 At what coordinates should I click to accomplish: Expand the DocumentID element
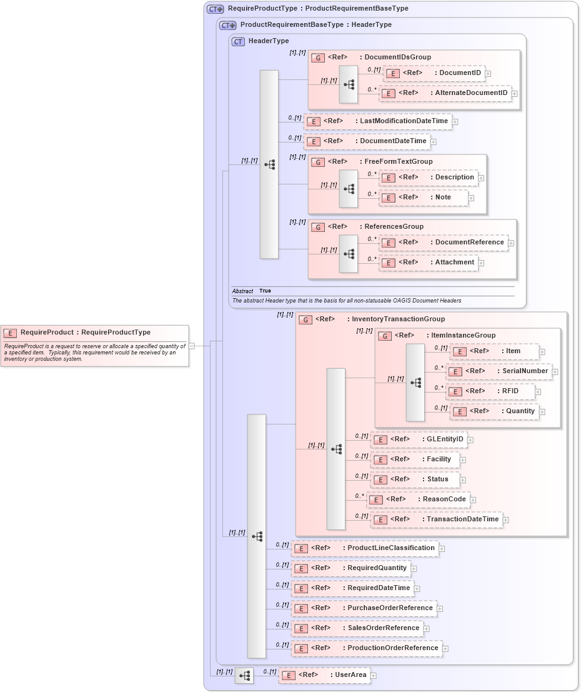(x=488, y=73)
